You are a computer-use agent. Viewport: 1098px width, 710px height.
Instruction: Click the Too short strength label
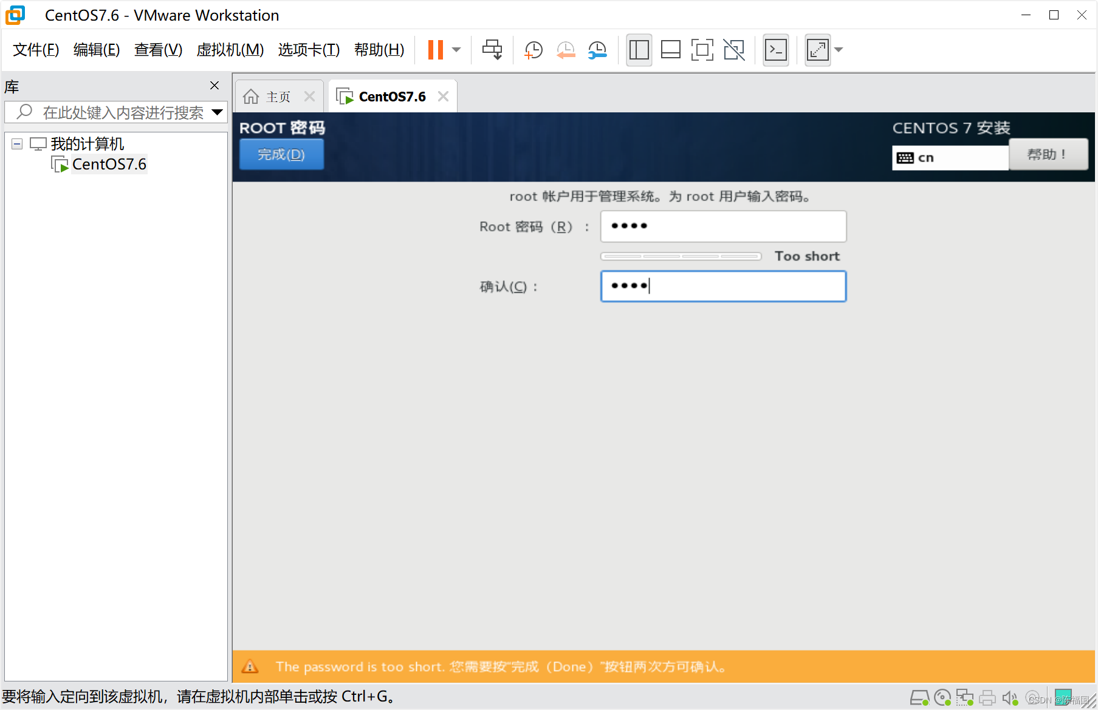point(807,256)
